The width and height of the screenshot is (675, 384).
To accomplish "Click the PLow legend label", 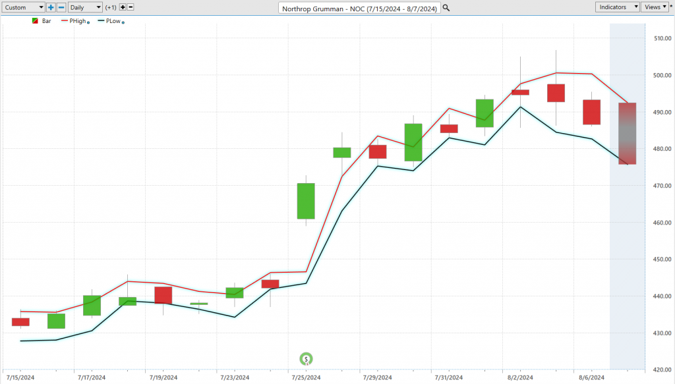I will (113, 20).
